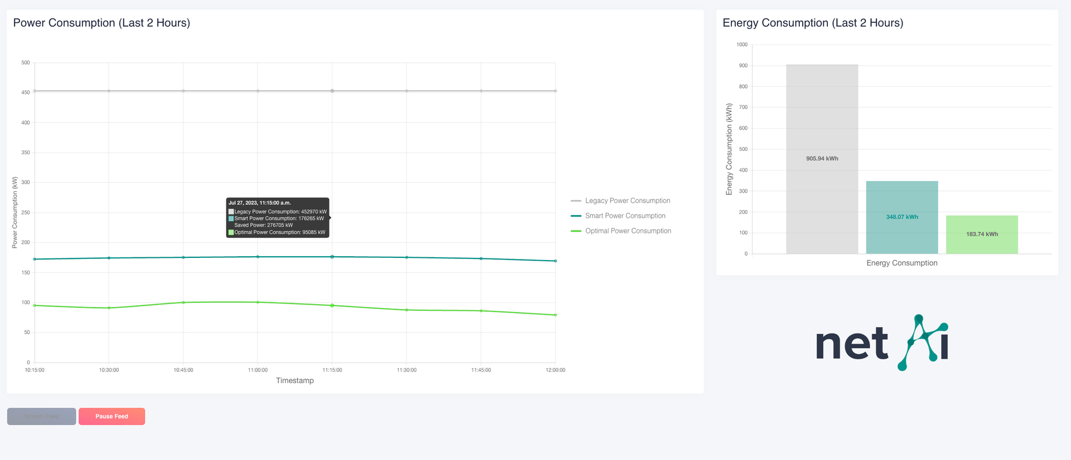This screenshot has height=460, width=1071.
Task: Click the teal 348.07 kWh bar
Action: pyautogui.click(x=901, y=217)
